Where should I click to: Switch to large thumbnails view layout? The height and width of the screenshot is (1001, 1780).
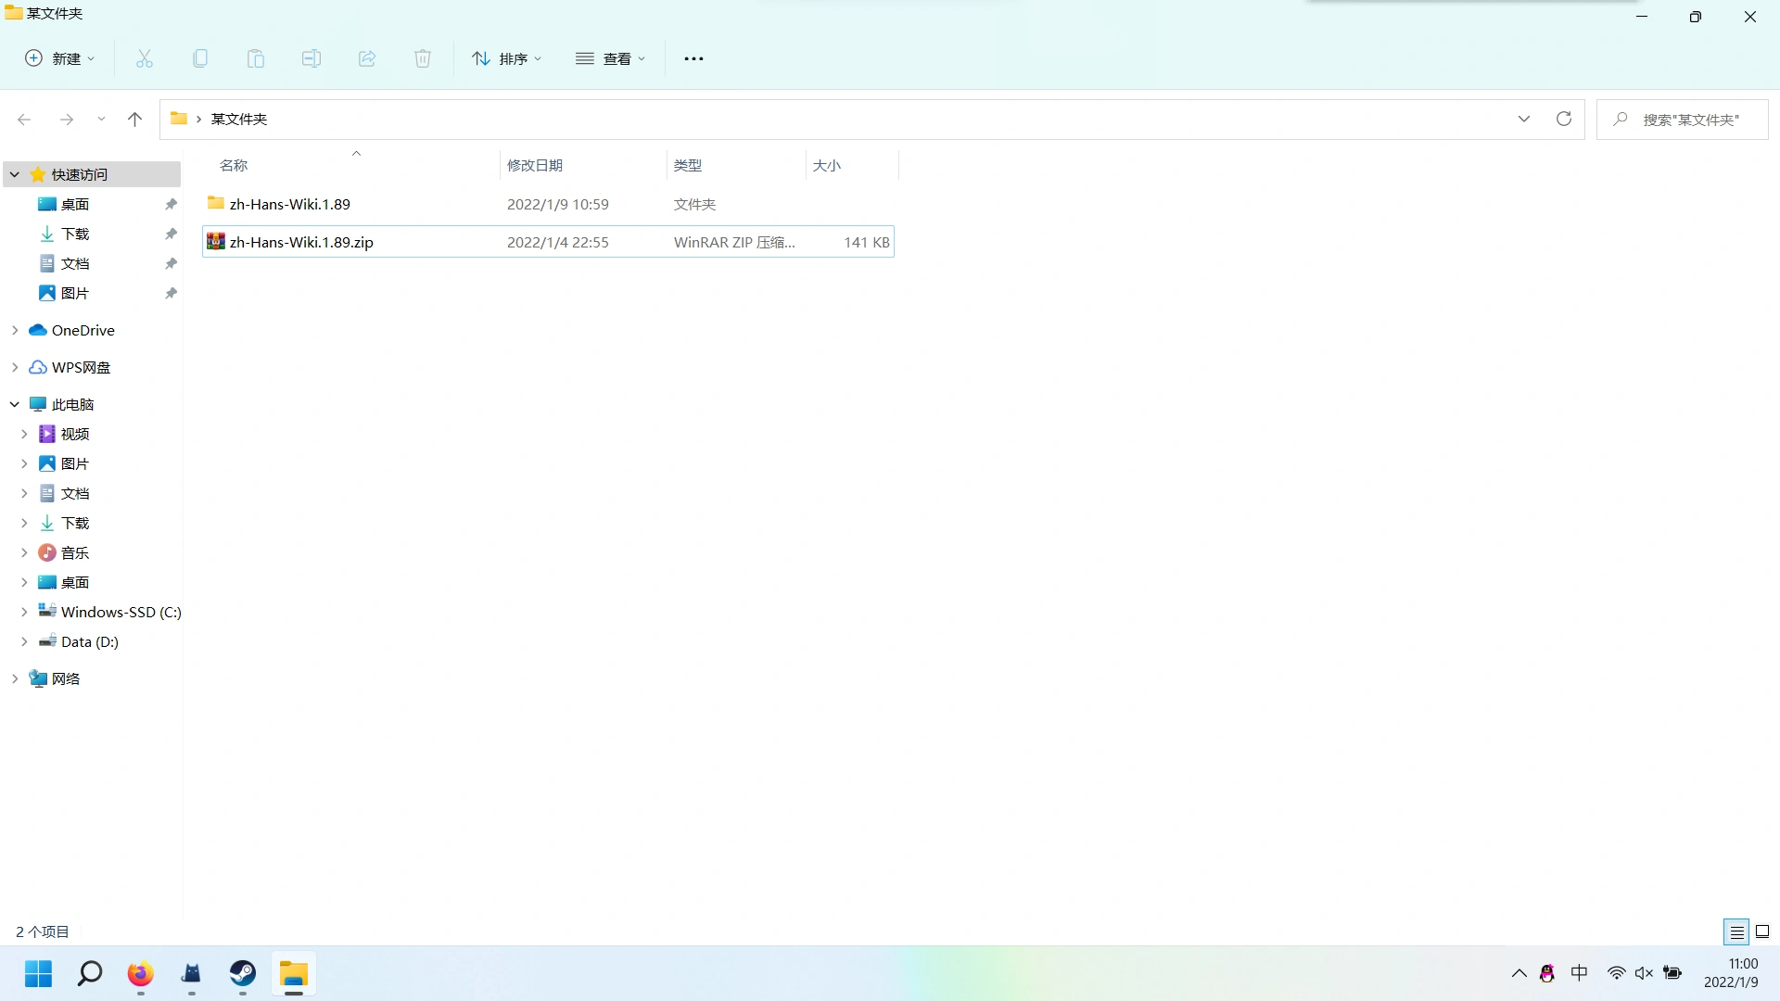pos(1762,931)
